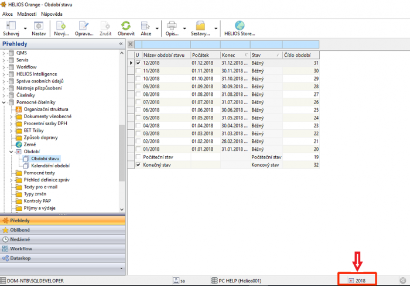The image size is (410, 286).
Task: Collapse the Pomocné číselníky tree node
Action: pos(4,102)
